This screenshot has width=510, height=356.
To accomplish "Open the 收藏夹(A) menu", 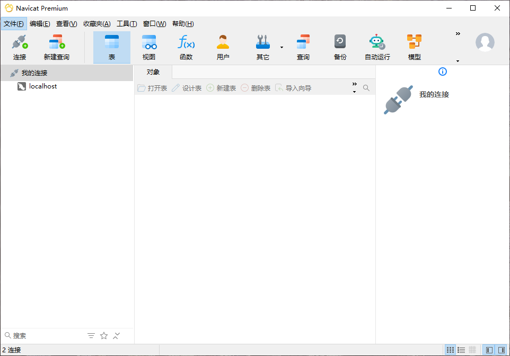I will (96, 24).
